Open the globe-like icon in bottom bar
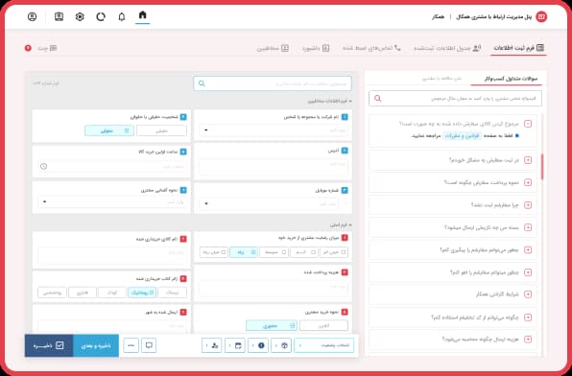572x376 pixels. point(281,345)
